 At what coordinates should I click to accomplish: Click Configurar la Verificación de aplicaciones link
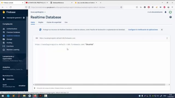[143, 30]
